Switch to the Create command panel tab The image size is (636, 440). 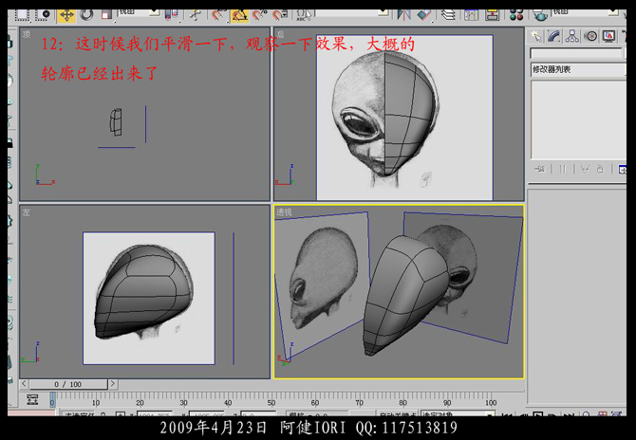point(537,36)
